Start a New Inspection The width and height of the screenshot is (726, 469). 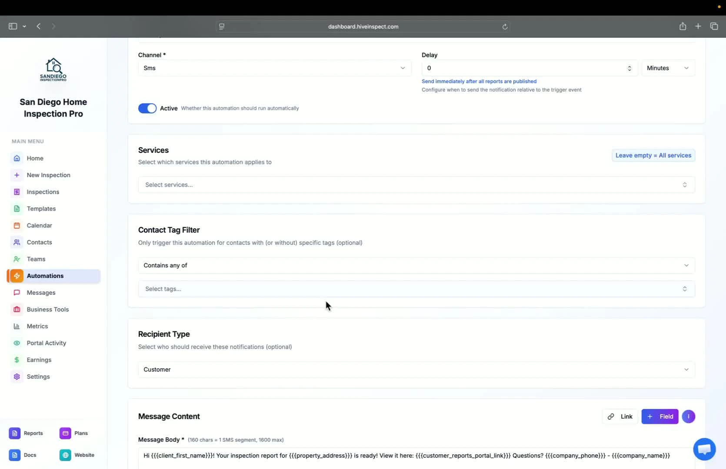[48, 175]
